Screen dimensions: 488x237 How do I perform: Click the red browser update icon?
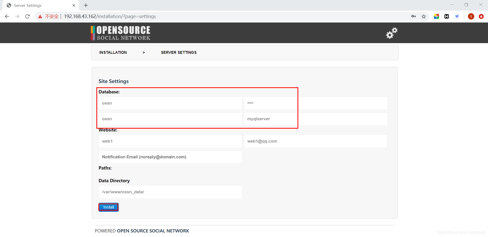click(x=481, y=16)
